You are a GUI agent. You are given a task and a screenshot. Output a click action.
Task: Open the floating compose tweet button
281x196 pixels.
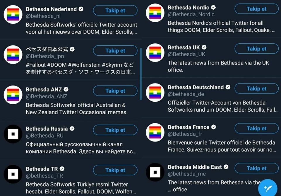[268, 188]
